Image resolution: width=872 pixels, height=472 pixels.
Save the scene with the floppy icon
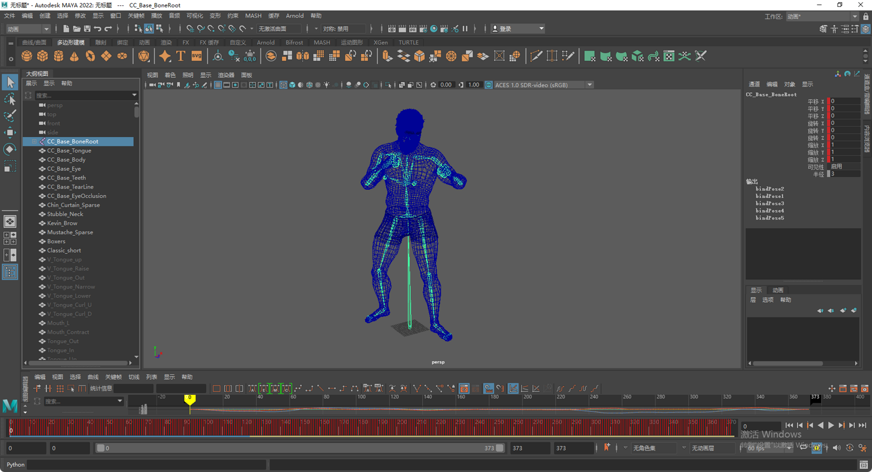click(87, 29)
